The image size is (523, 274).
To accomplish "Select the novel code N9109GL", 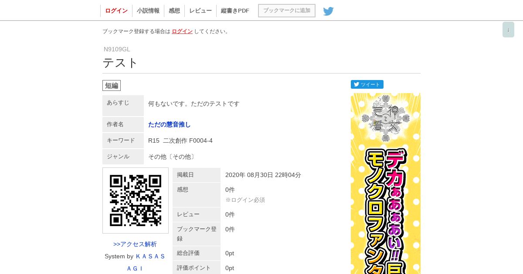I will click(x=117, y=49).
